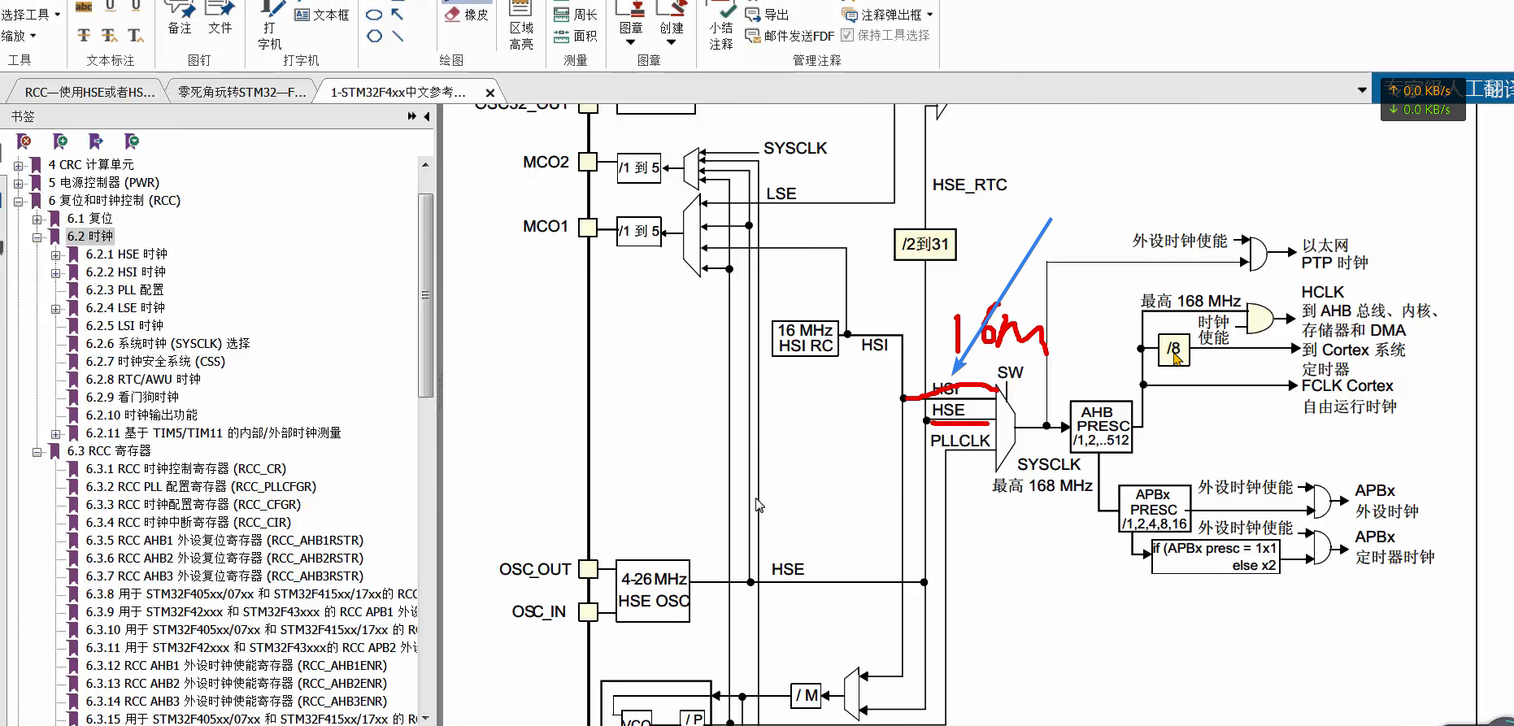Toggle the 保持工具选择 checkbox
This screenshot has width=1514, height=726.
pos(847,35)
